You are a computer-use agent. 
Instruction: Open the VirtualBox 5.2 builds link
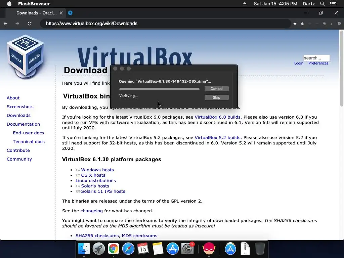point(217,138)
